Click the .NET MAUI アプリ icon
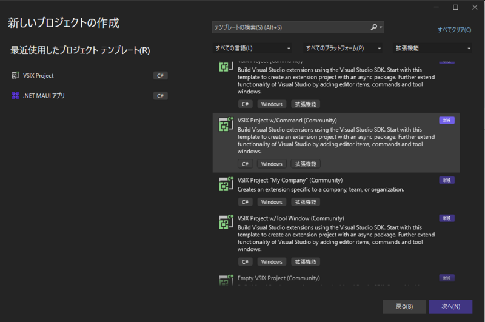Screen dimensions: 485x322 pos(15,96)
